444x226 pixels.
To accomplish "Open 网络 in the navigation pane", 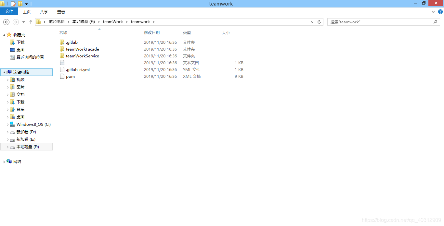I will click(x=17, y=162).
